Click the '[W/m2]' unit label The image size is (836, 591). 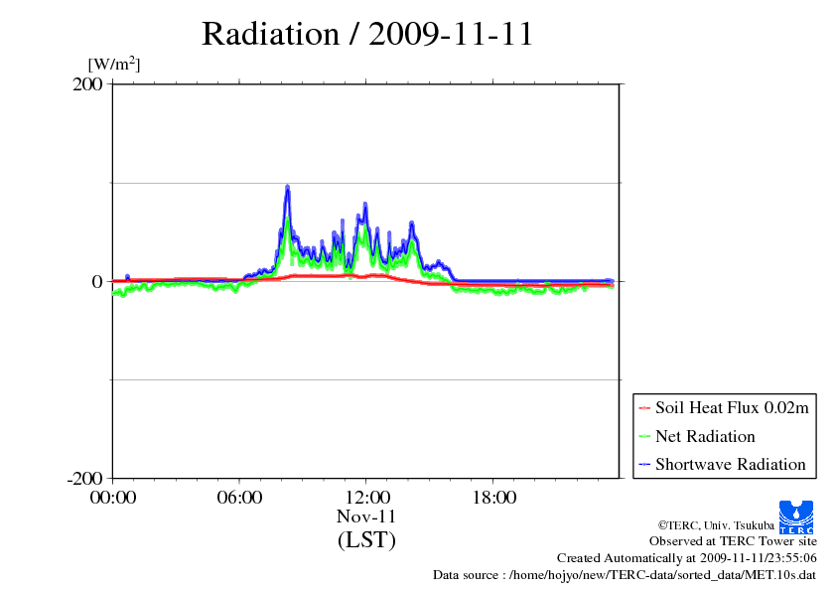pyautogui.click(x=114, y=64)
